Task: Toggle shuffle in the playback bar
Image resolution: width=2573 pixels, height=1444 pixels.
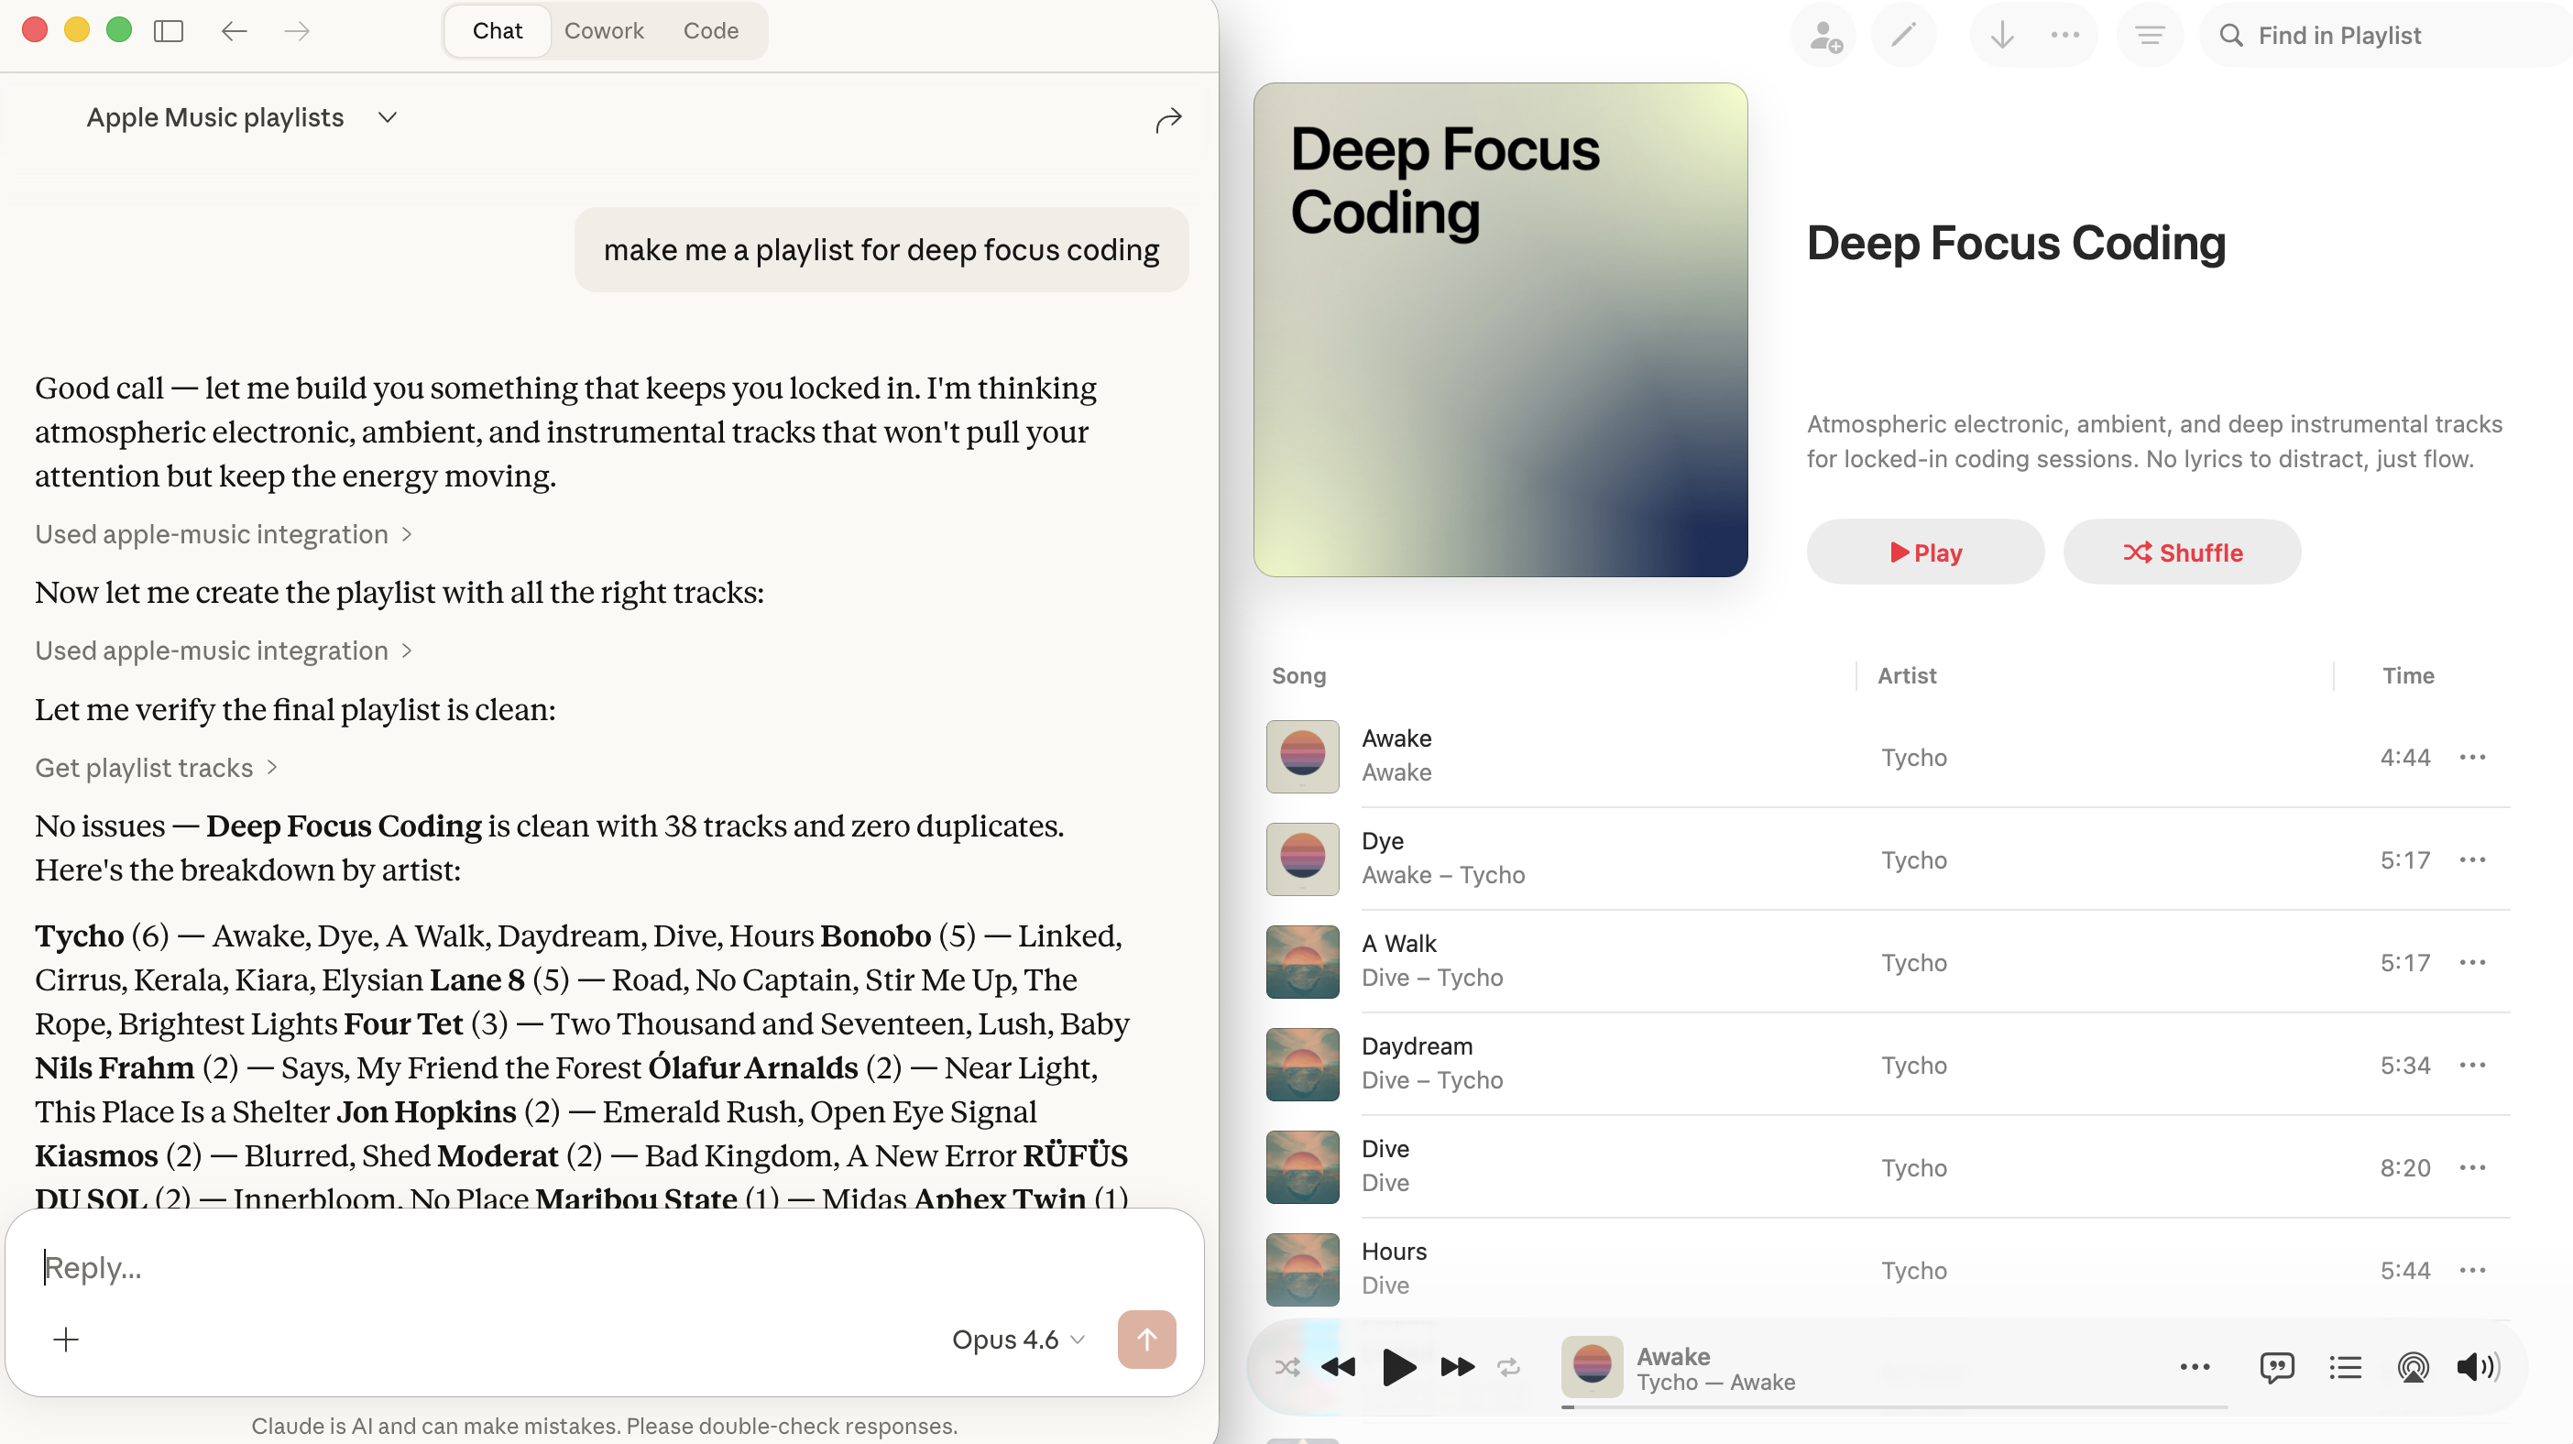Action: point(1286,1367)
